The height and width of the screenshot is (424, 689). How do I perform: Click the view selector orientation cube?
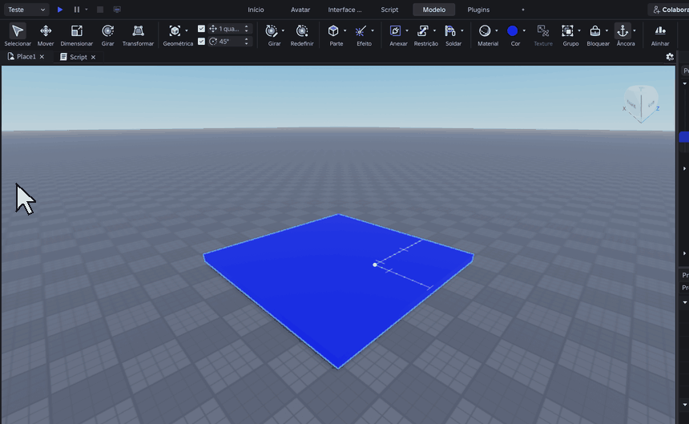point(641,104)
